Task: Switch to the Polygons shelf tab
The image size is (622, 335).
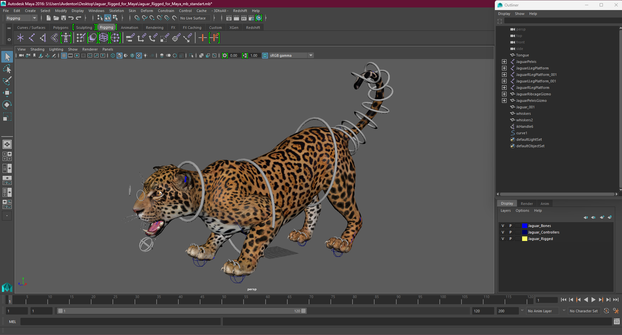Action: pyautogui.click(x=61, y=28)
